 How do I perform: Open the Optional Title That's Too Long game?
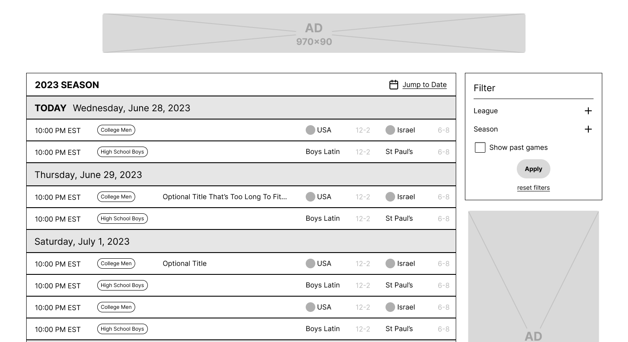coord(225,197)
